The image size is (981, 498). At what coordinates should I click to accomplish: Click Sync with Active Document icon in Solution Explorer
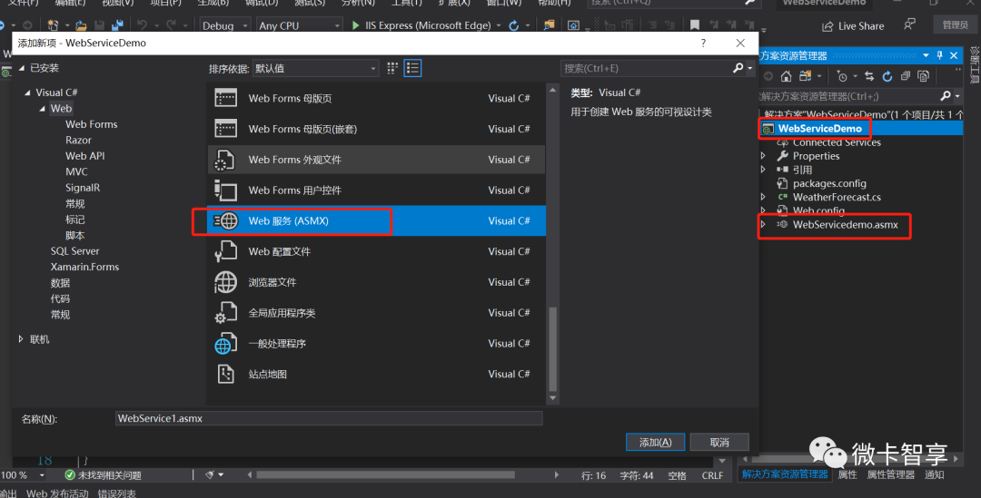869,76
